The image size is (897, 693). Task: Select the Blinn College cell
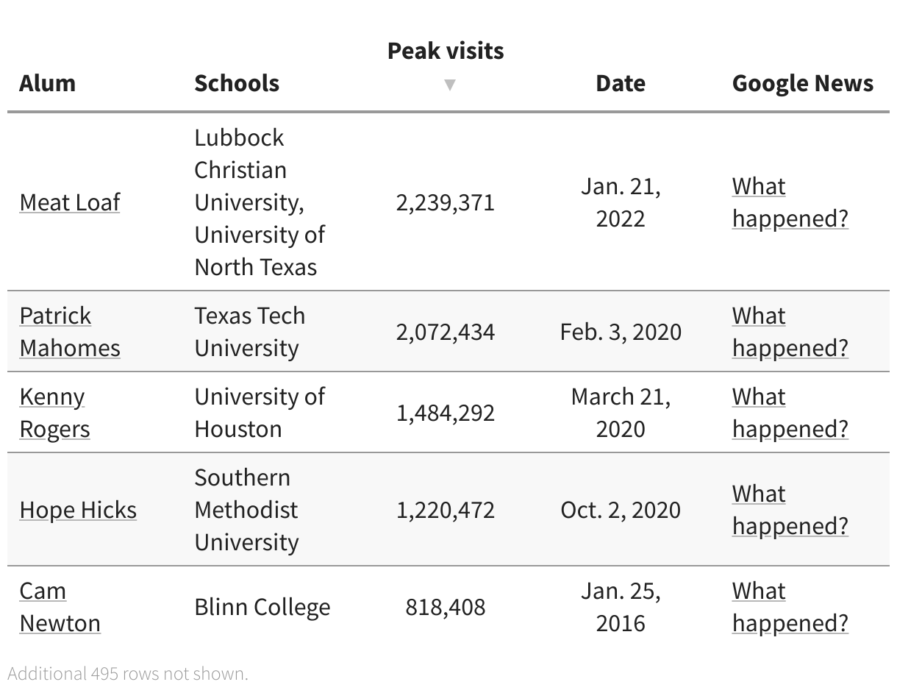click(262, 607)
